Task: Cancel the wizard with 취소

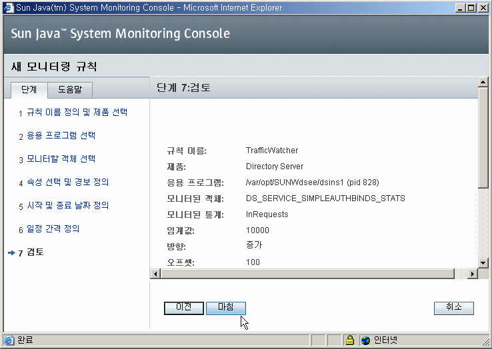Action: (454, 308)
